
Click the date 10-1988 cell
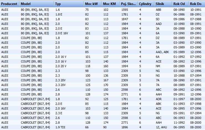[x=179, y=76]
